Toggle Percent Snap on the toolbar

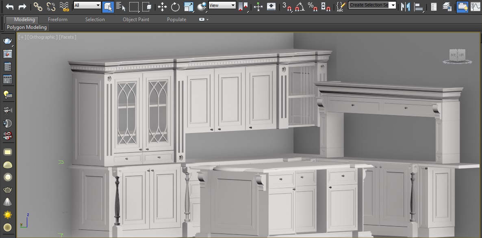point(312,7)
